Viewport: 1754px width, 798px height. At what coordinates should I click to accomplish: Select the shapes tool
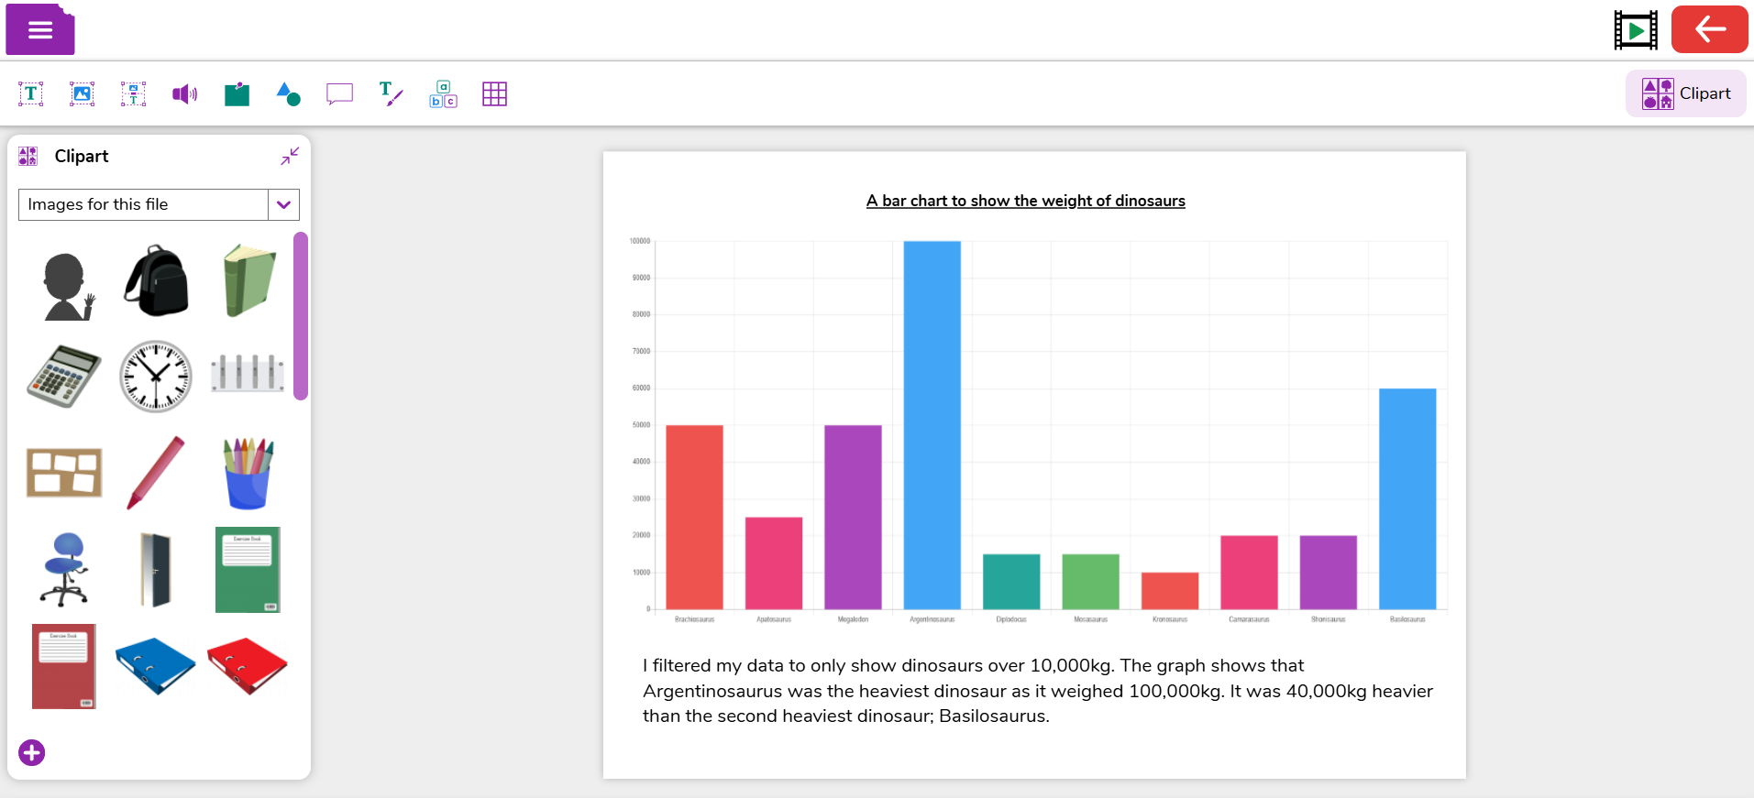click(x=288, y=93)
